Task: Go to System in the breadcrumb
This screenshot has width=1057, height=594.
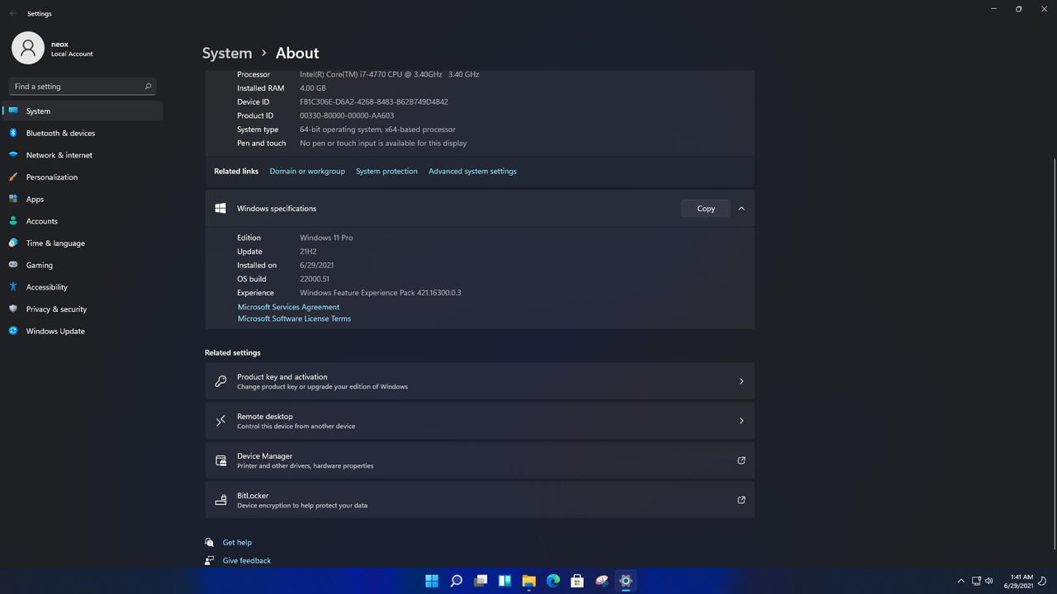Action: pos(227,53)
